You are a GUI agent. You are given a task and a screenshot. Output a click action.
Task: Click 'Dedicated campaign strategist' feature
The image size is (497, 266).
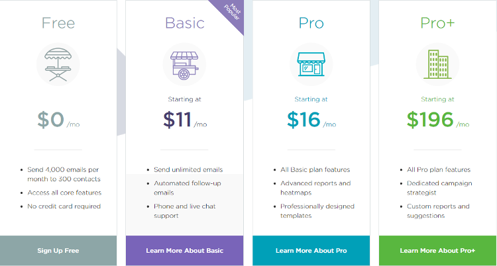[439, 188]
